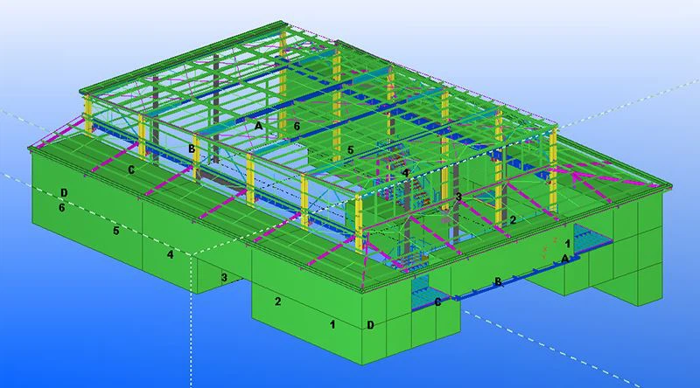
Task: Click grid label 3 near the purple bracing
Action: click(458, 197)
